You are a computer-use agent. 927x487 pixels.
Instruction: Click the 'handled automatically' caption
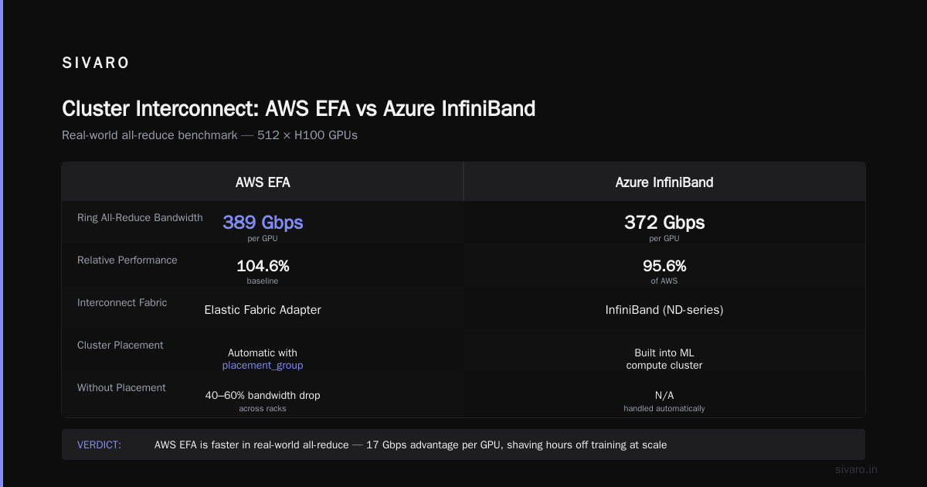coord(664,408)
